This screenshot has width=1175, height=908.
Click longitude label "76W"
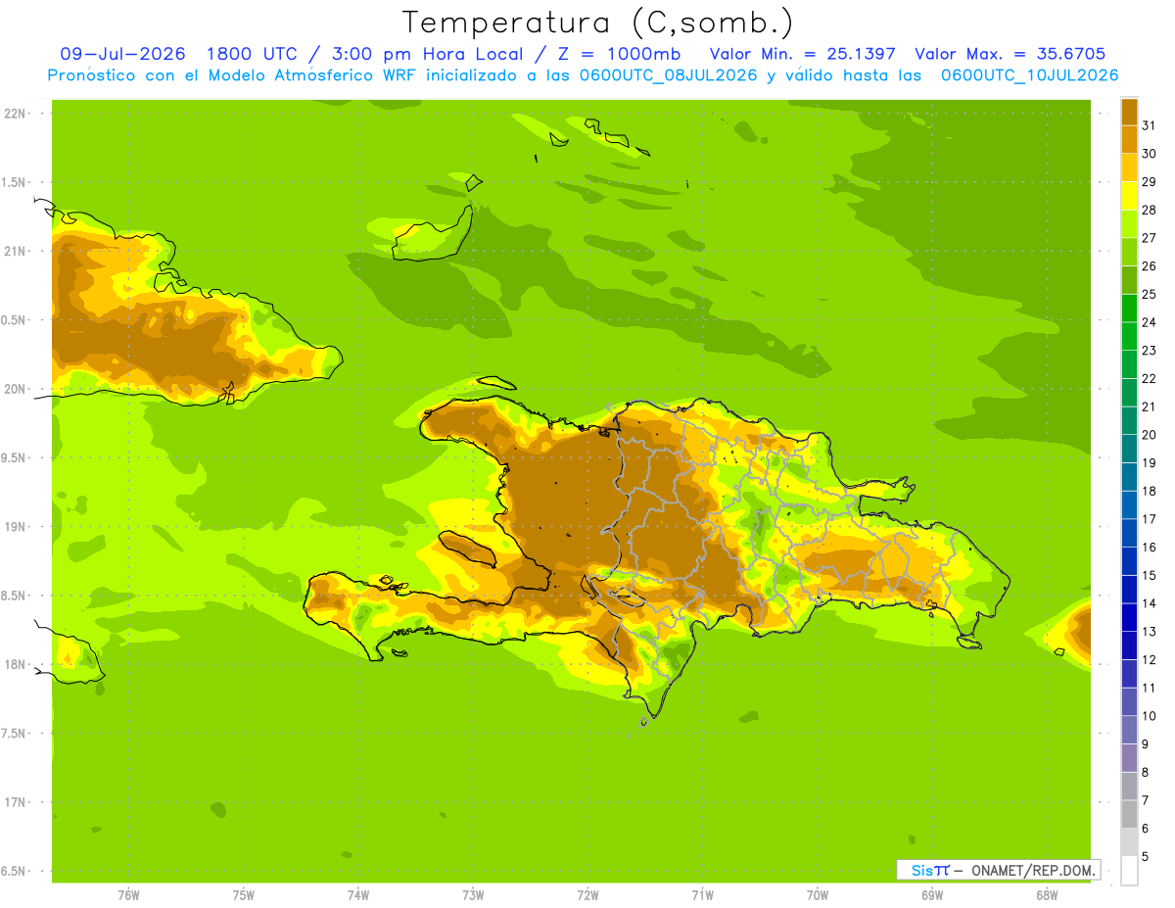point(128,895)
